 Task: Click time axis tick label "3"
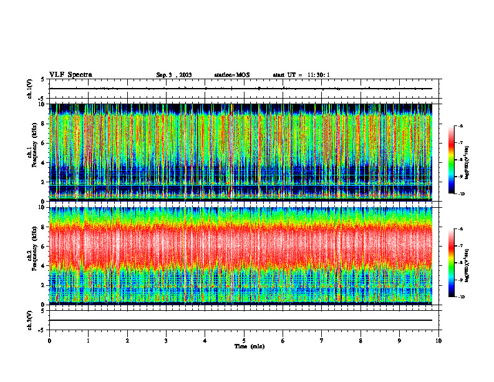tap(166, 341)
